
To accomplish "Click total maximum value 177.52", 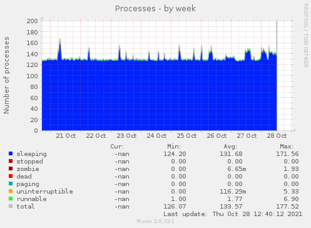I will coord(287,207).
